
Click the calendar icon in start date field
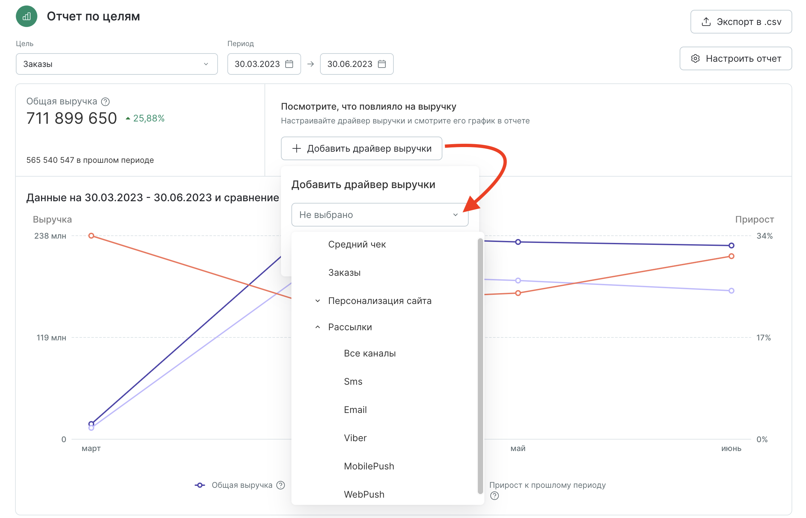coord(289,64)
